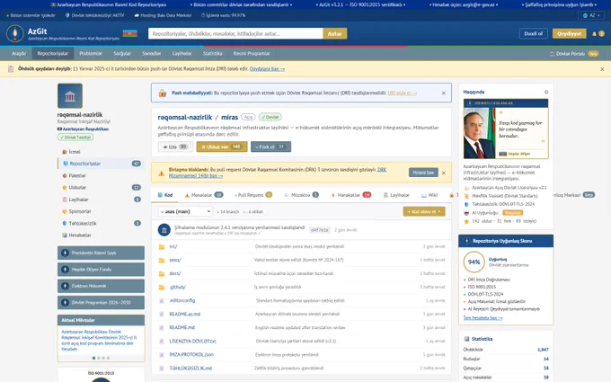Click the Təhlükəsizlik shield icon in sidebar
Viewport: 611px width, 382px height.
coord(65,223)
